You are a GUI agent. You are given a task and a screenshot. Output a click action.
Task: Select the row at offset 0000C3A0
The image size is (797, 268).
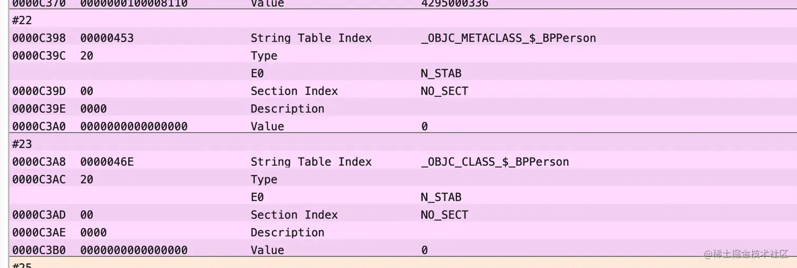(x=38, y=126)
